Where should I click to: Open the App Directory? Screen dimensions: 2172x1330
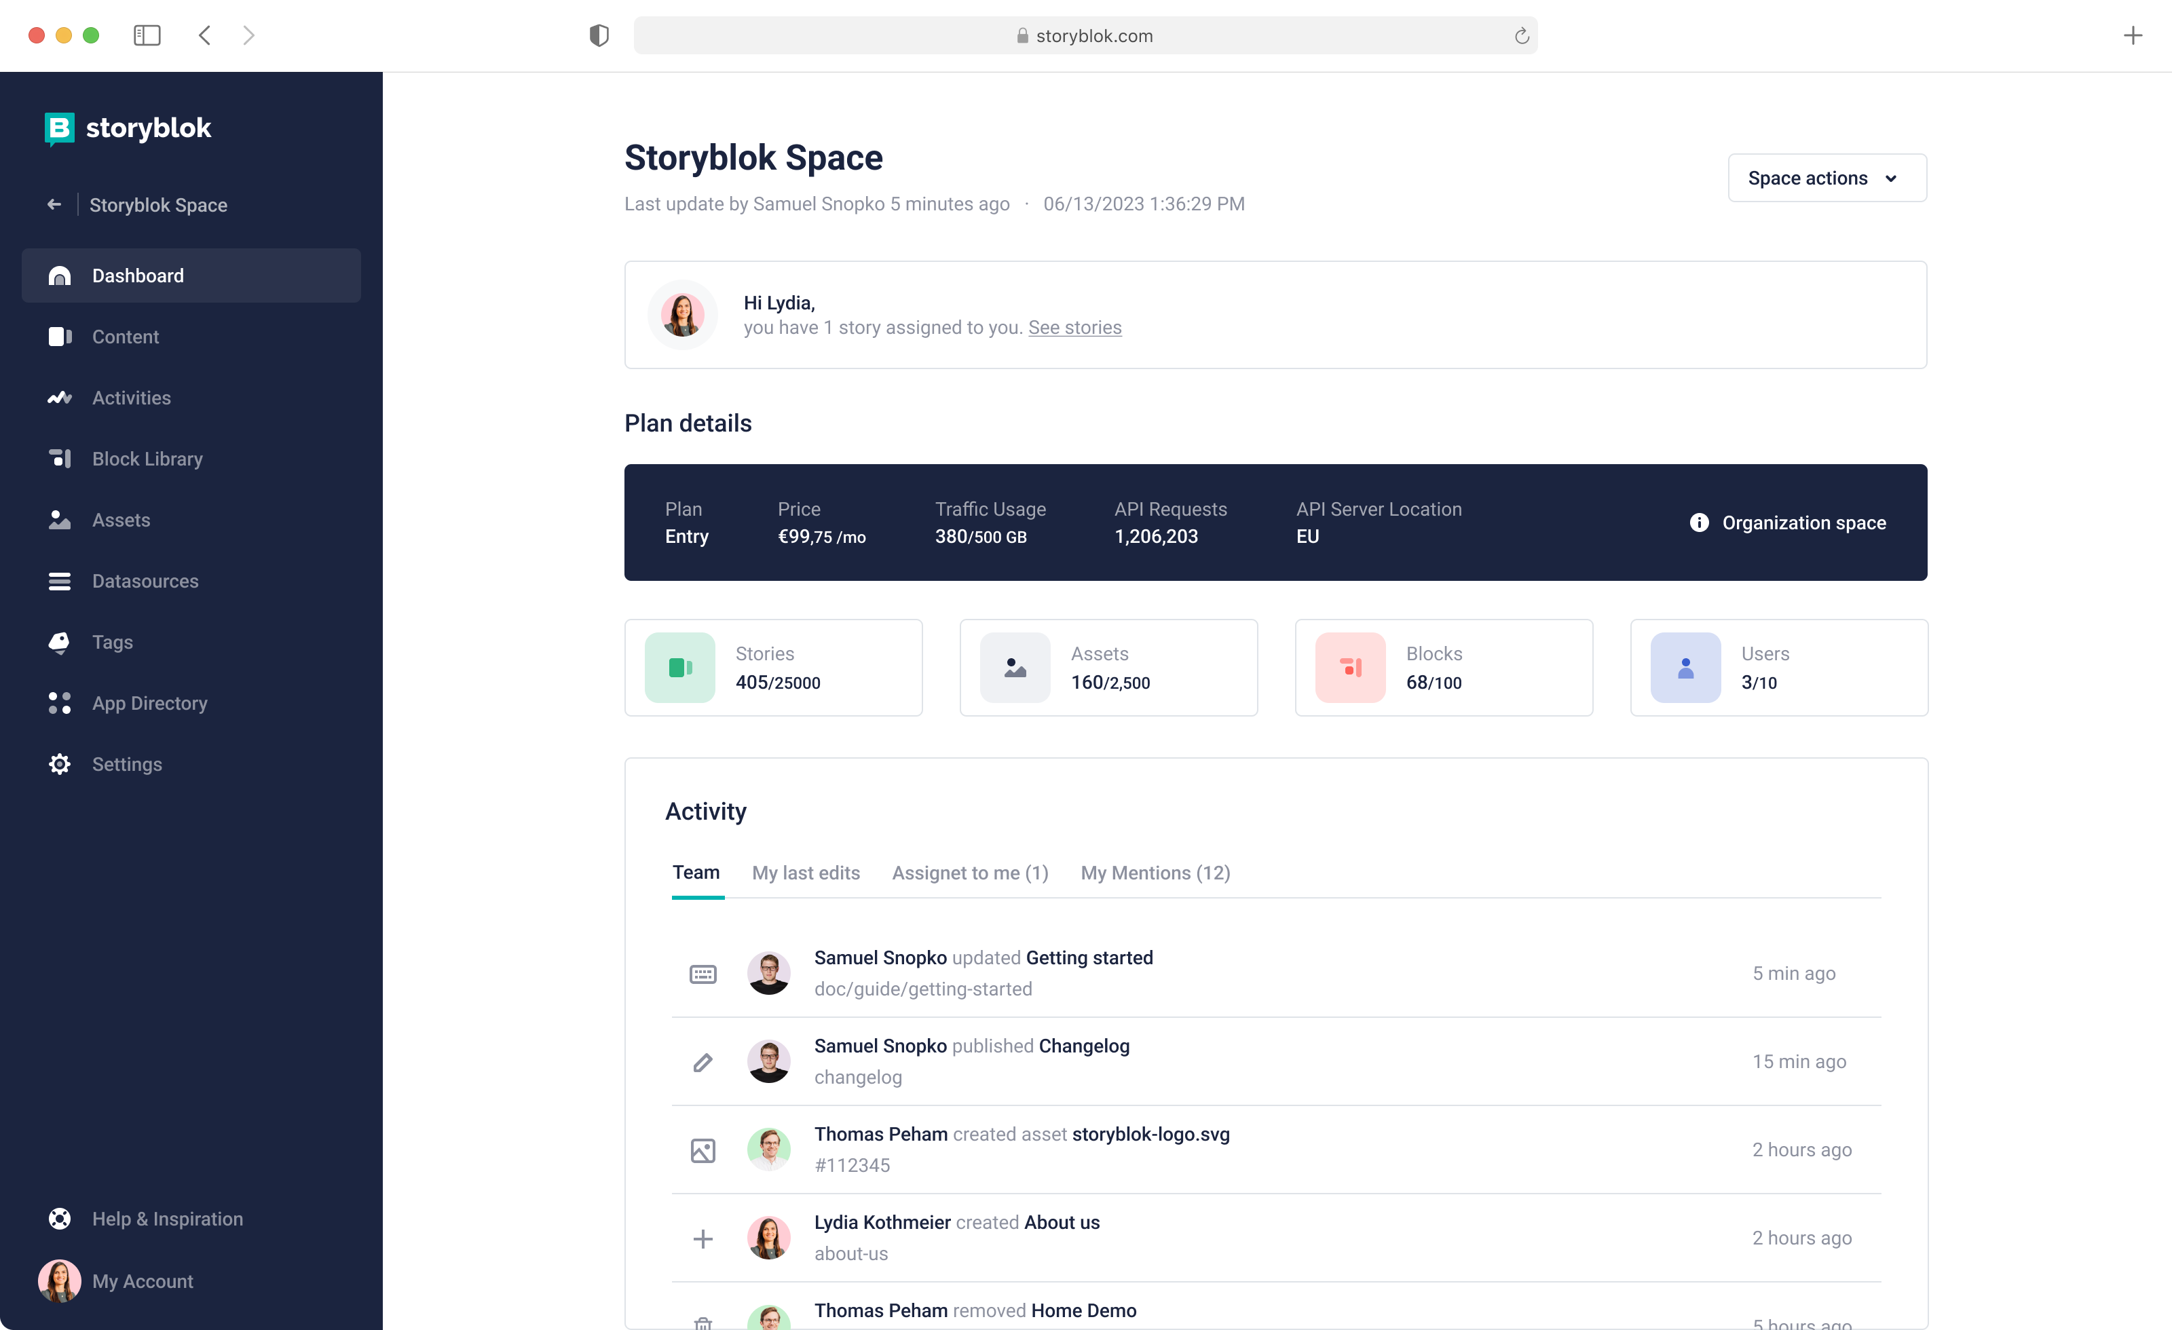point(149,702)
